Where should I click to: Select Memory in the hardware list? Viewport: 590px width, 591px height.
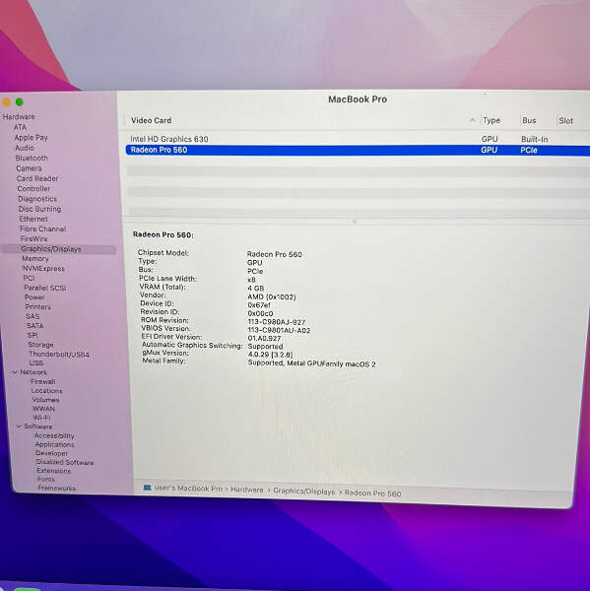click(35, 258)
